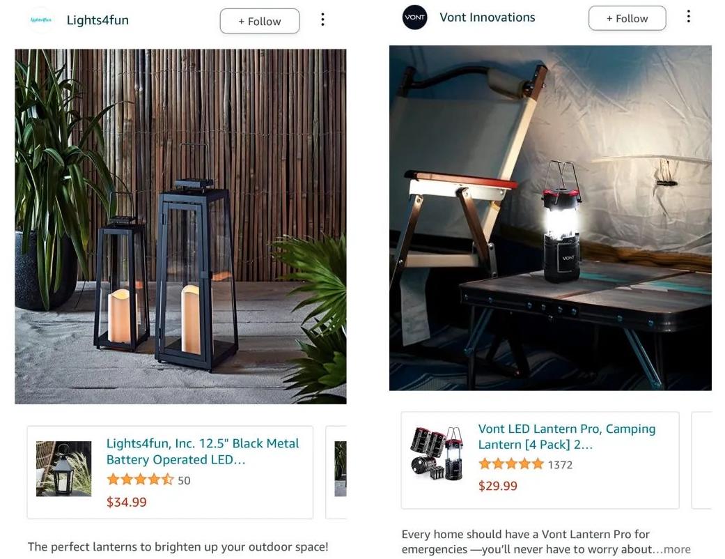Screen dimensions: 725x559
Task: Open Vont Innovations round logo avatar
Action: pos(414,17)
